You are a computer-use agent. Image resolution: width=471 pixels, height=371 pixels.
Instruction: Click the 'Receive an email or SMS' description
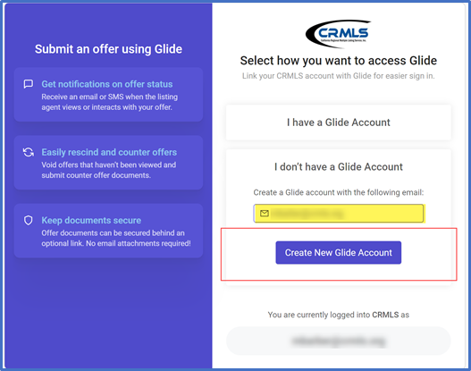click(x=110, y=102)
